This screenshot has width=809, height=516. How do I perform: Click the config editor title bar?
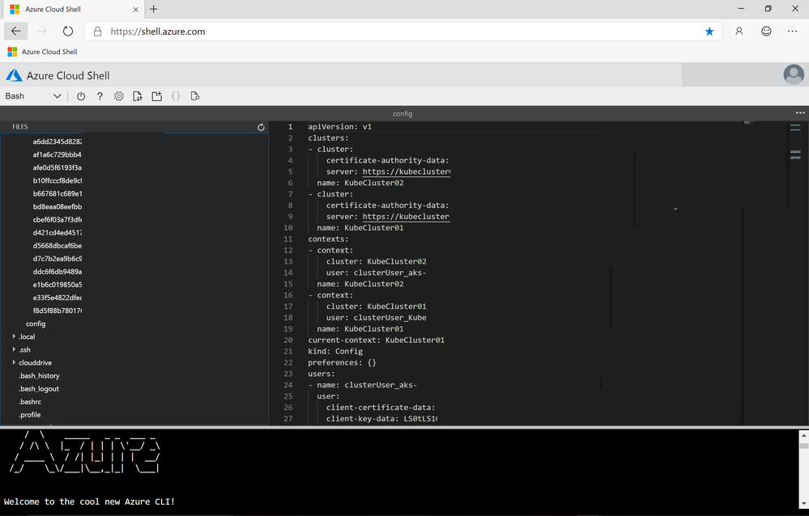(402, 113)
